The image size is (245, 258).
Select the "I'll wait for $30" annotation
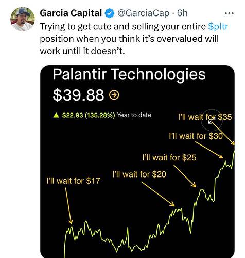point(196,136)
